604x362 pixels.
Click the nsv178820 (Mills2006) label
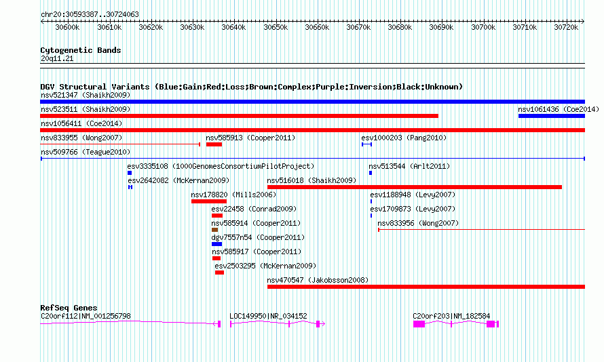tap(234, 195)
